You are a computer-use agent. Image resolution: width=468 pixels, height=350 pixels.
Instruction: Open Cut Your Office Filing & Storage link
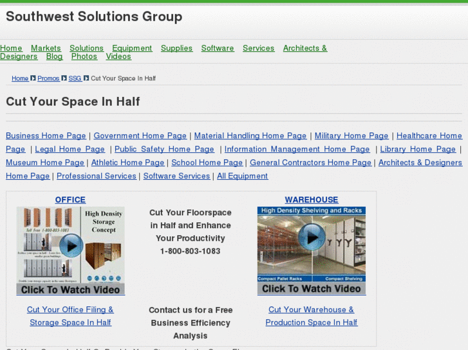tap(70, 316)
